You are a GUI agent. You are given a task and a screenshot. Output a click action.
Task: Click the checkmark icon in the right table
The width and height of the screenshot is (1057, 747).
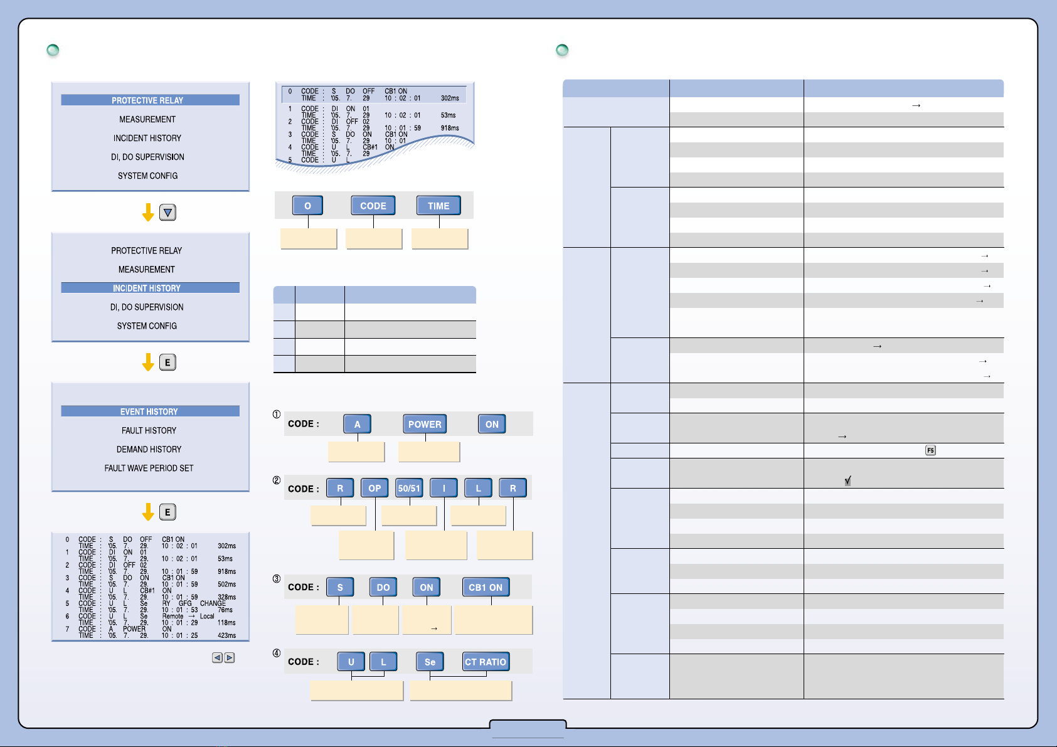[847, 481]
